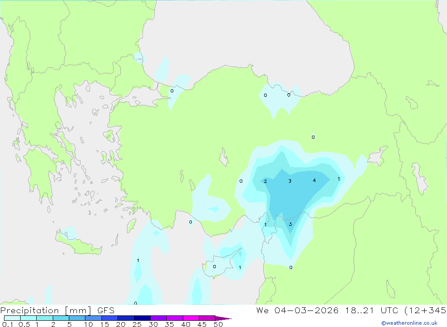This screenshot has width=447, height=327.
Task: Click the 'Precipitation [mm]' title text
Action: pyautogui.click(x=46, y=310)
